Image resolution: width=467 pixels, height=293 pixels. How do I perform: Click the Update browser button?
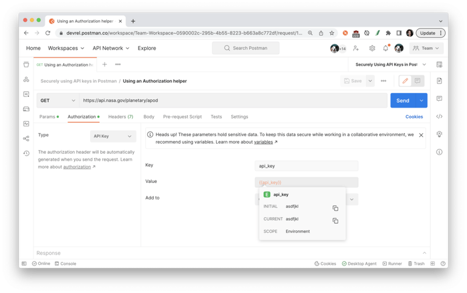point(431,33)
